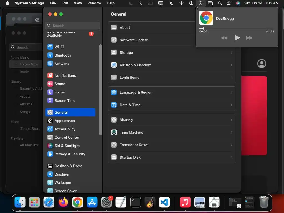Click Death.ogg playback progress bar
The width and height of the screenshot is (284, 213).
(237, 29)
